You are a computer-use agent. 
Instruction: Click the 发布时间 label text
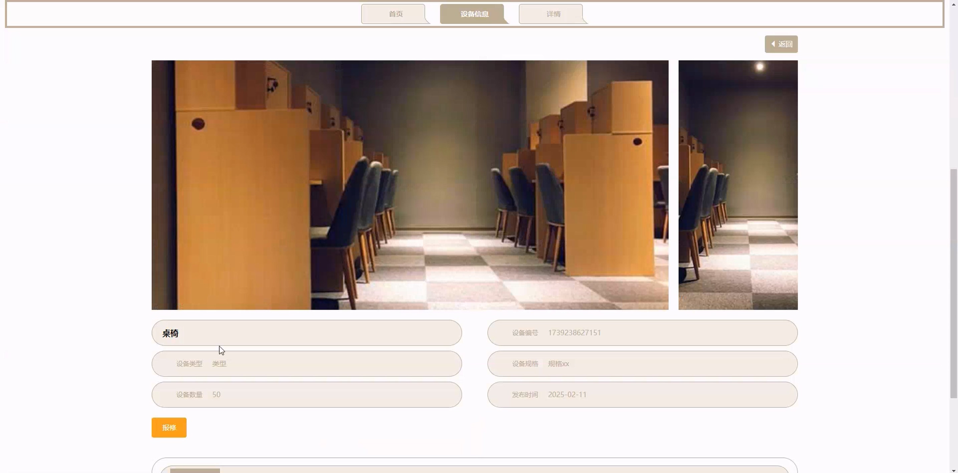[524, 395]
